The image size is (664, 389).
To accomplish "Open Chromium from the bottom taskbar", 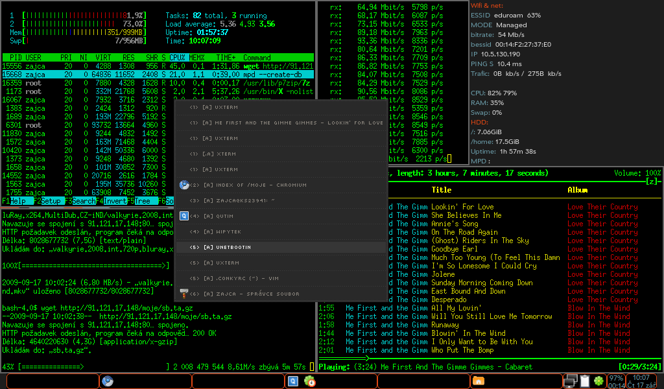I will (108, 381).
